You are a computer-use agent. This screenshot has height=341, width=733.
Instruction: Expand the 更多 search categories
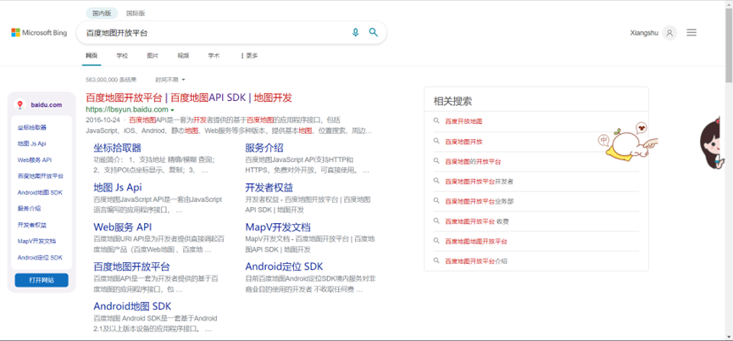[249, 56]
